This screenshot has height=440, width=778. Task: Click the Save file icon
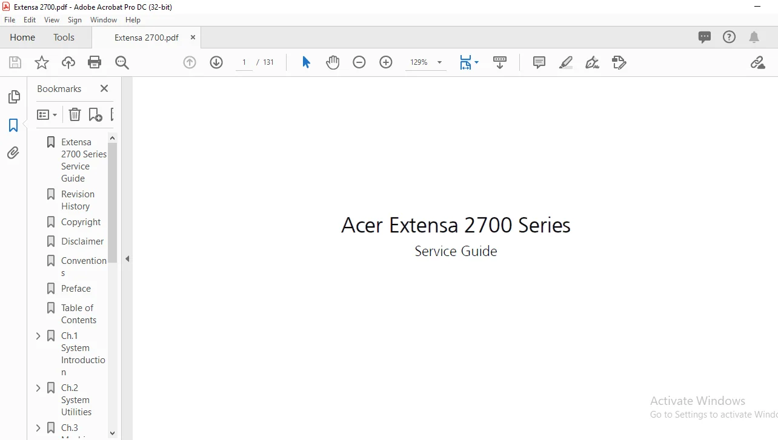coord(15,62)
